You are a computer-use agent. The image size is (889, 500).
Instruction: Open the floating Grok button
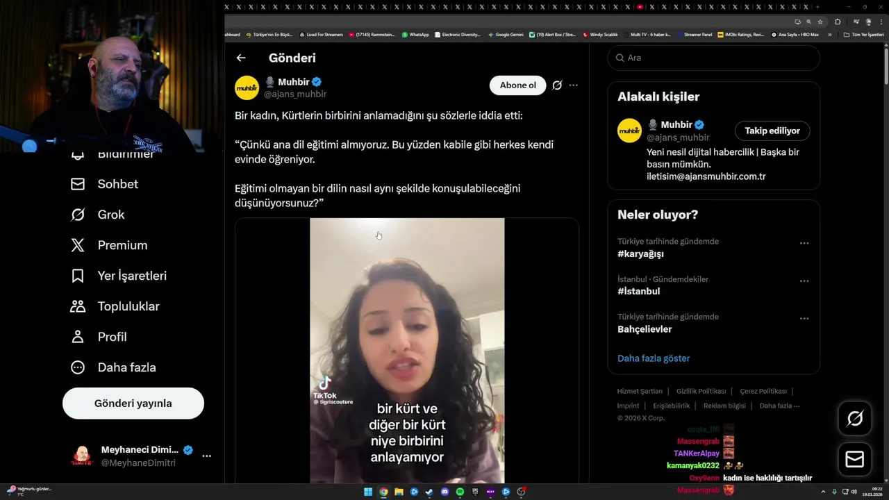pos(855,419)
